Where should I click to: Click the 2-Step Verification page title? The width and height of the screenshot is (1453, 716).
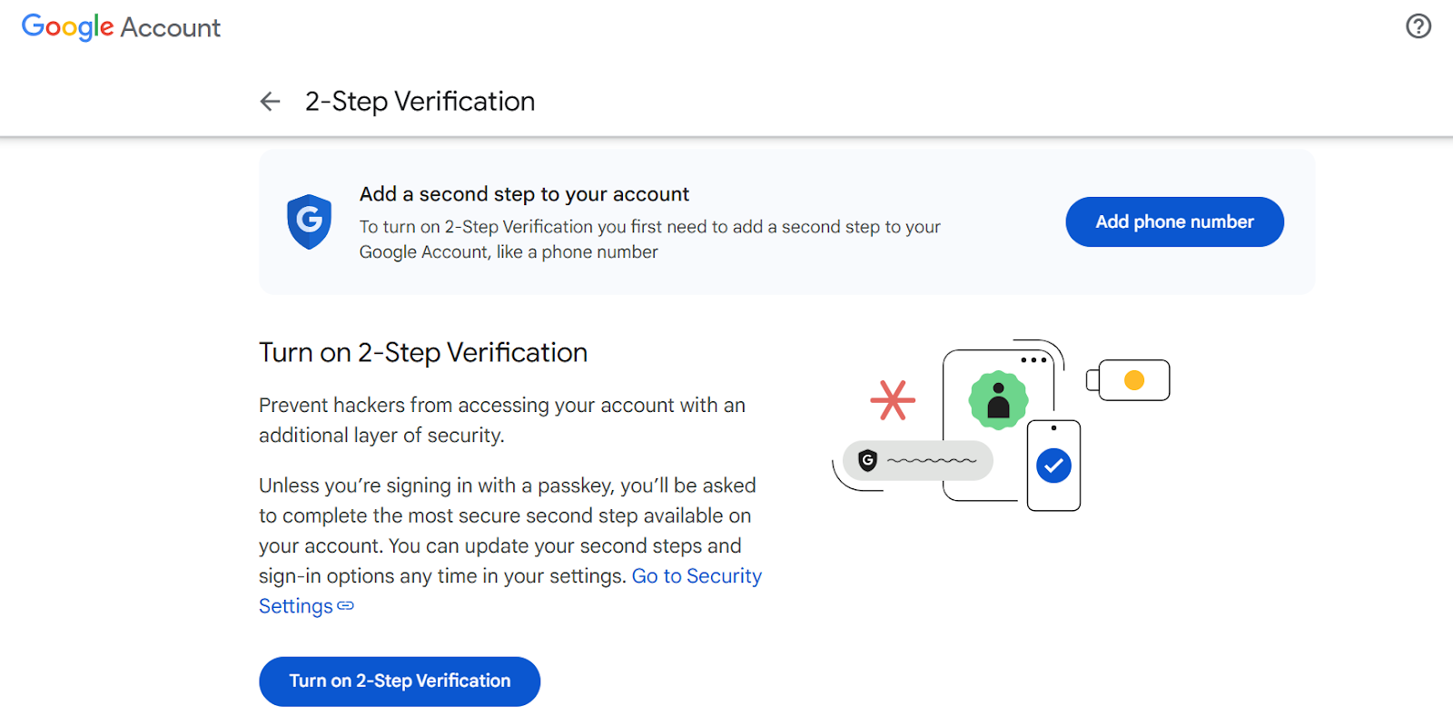(x=420, y=102)
